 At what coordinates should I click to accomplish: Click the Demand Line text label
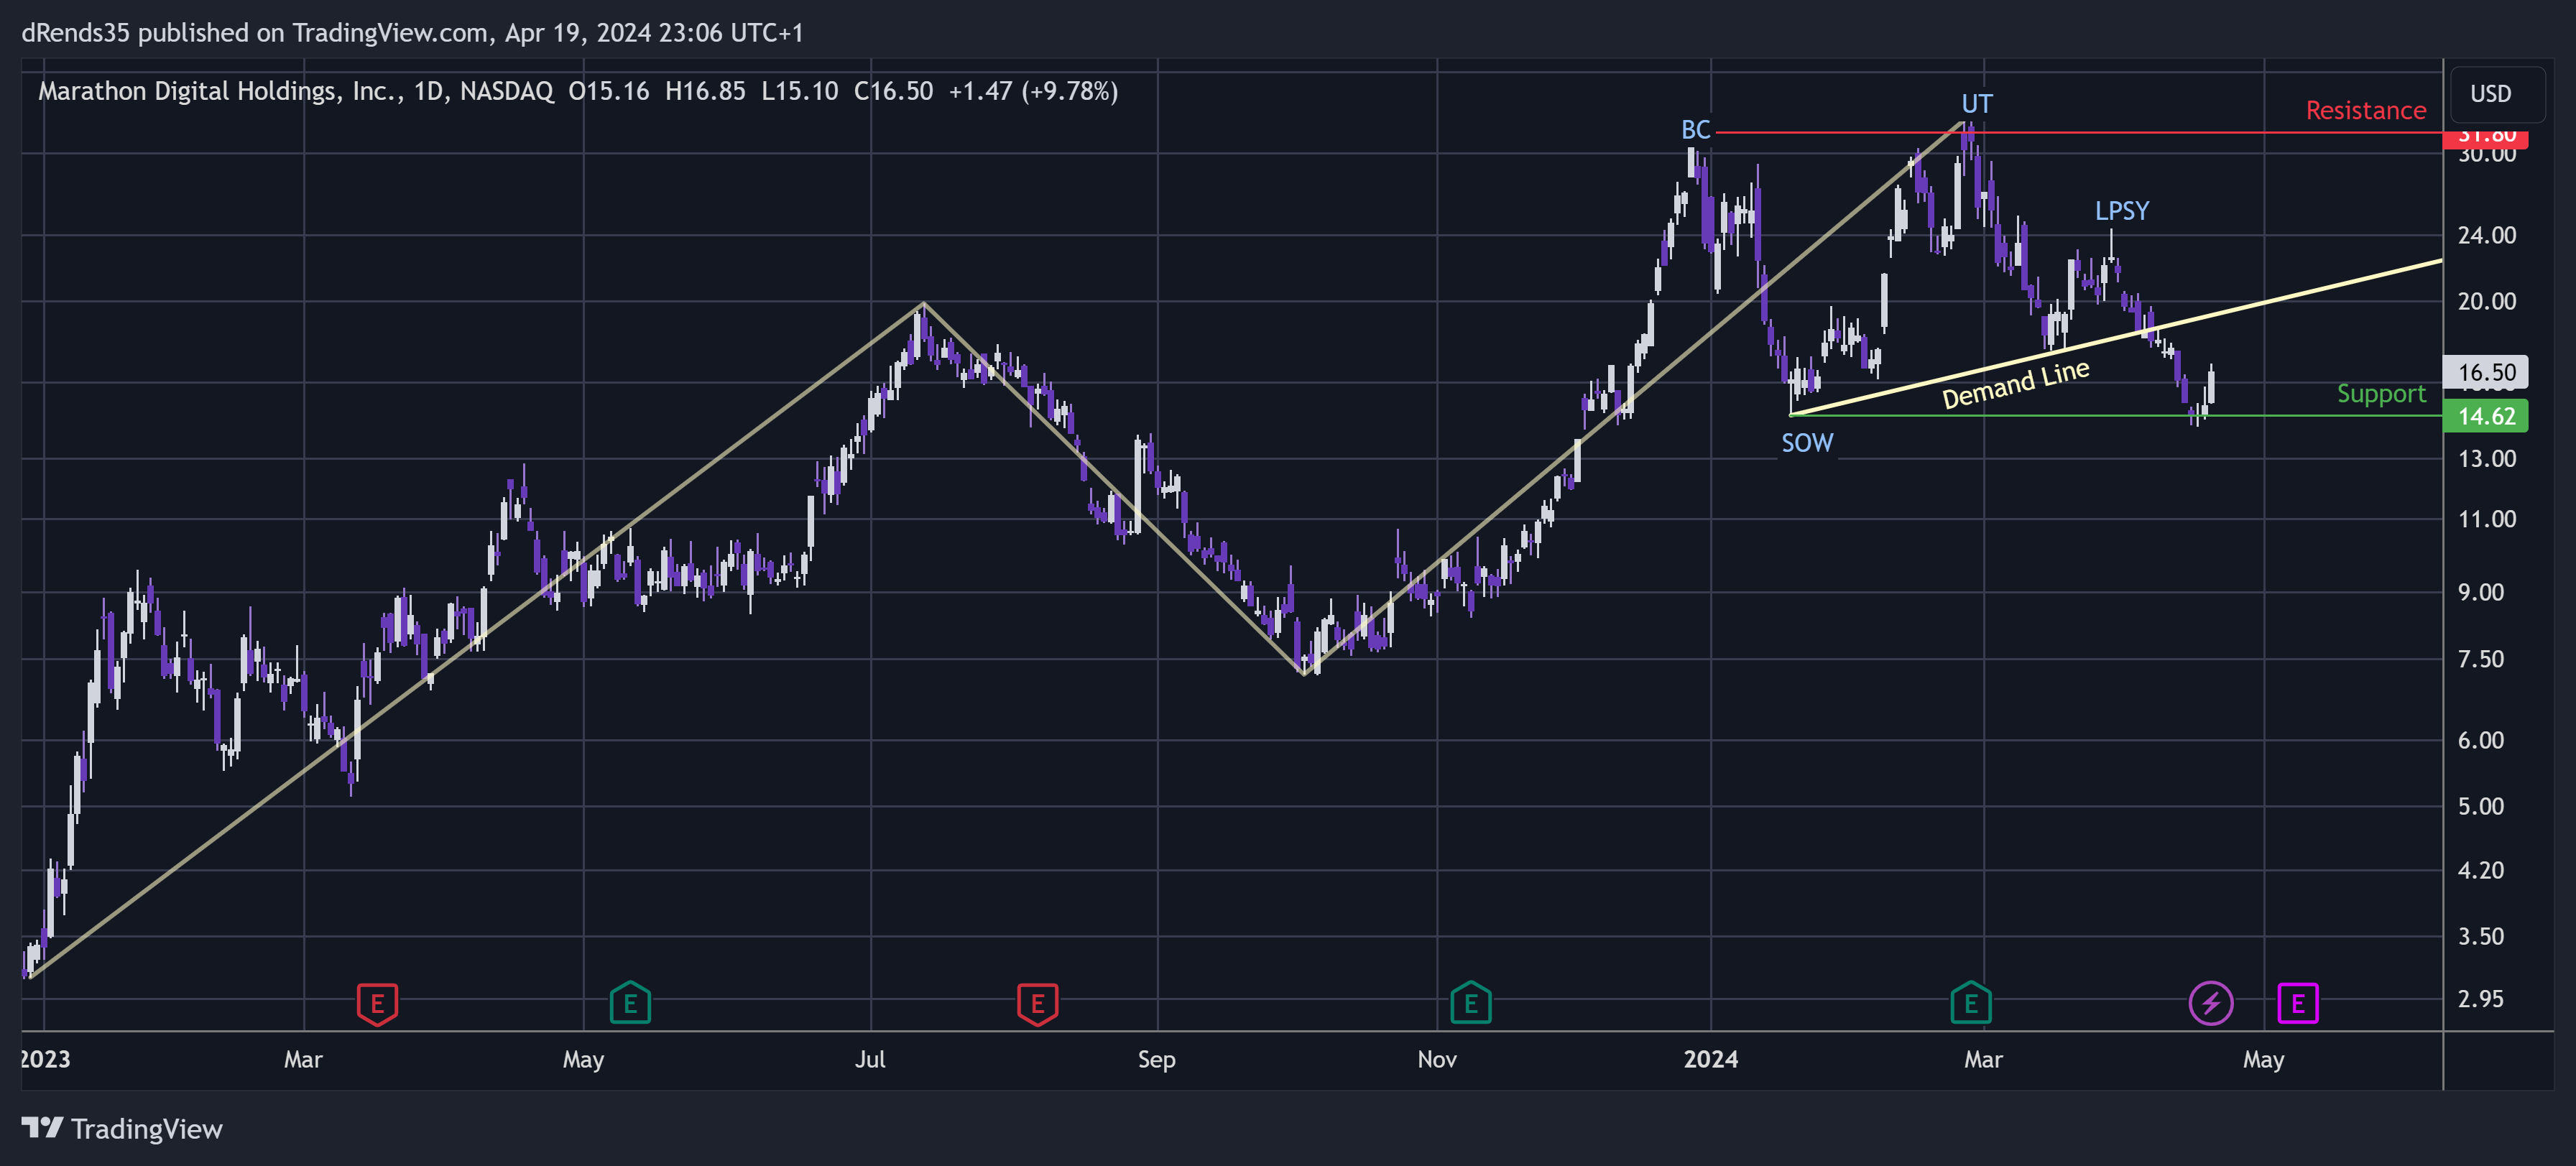click(2015, 384)
